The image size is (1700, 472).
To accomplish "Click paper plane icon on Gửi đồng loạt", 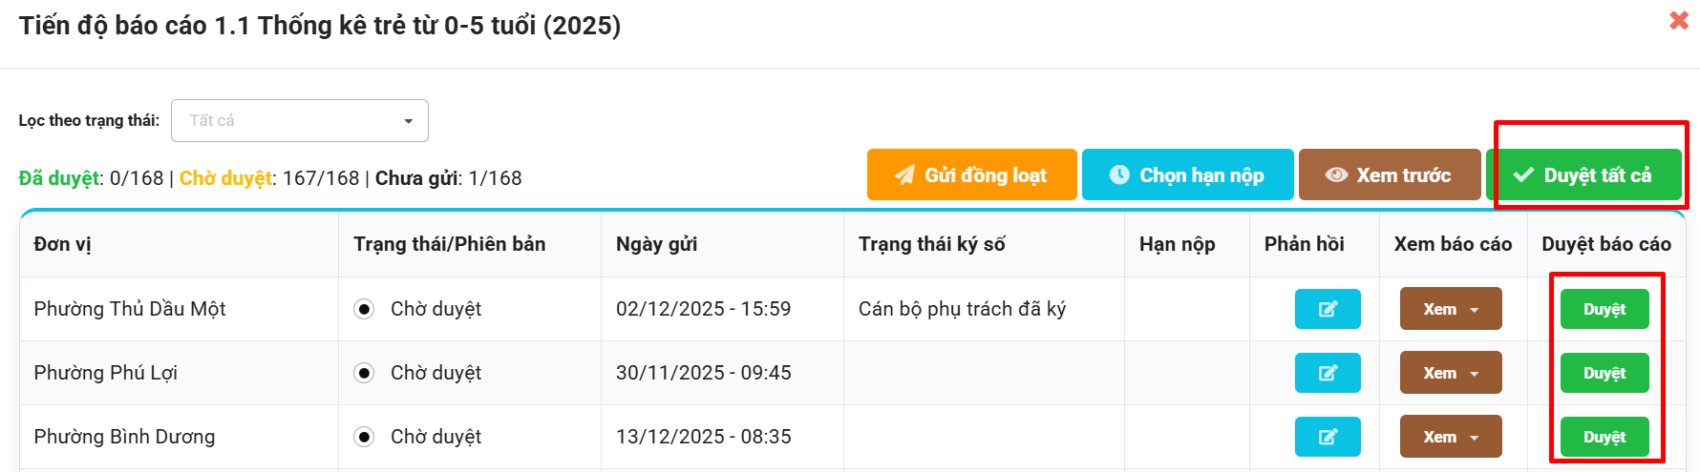I will (x=903, y=175).
